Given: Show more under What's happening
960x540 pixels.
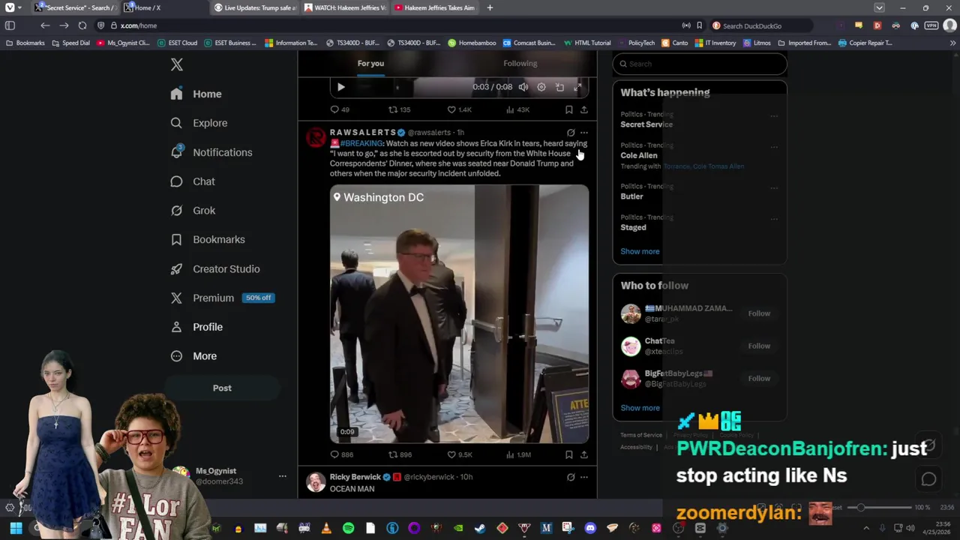Looking at the screenshot, I should click(x=640, y=251).
